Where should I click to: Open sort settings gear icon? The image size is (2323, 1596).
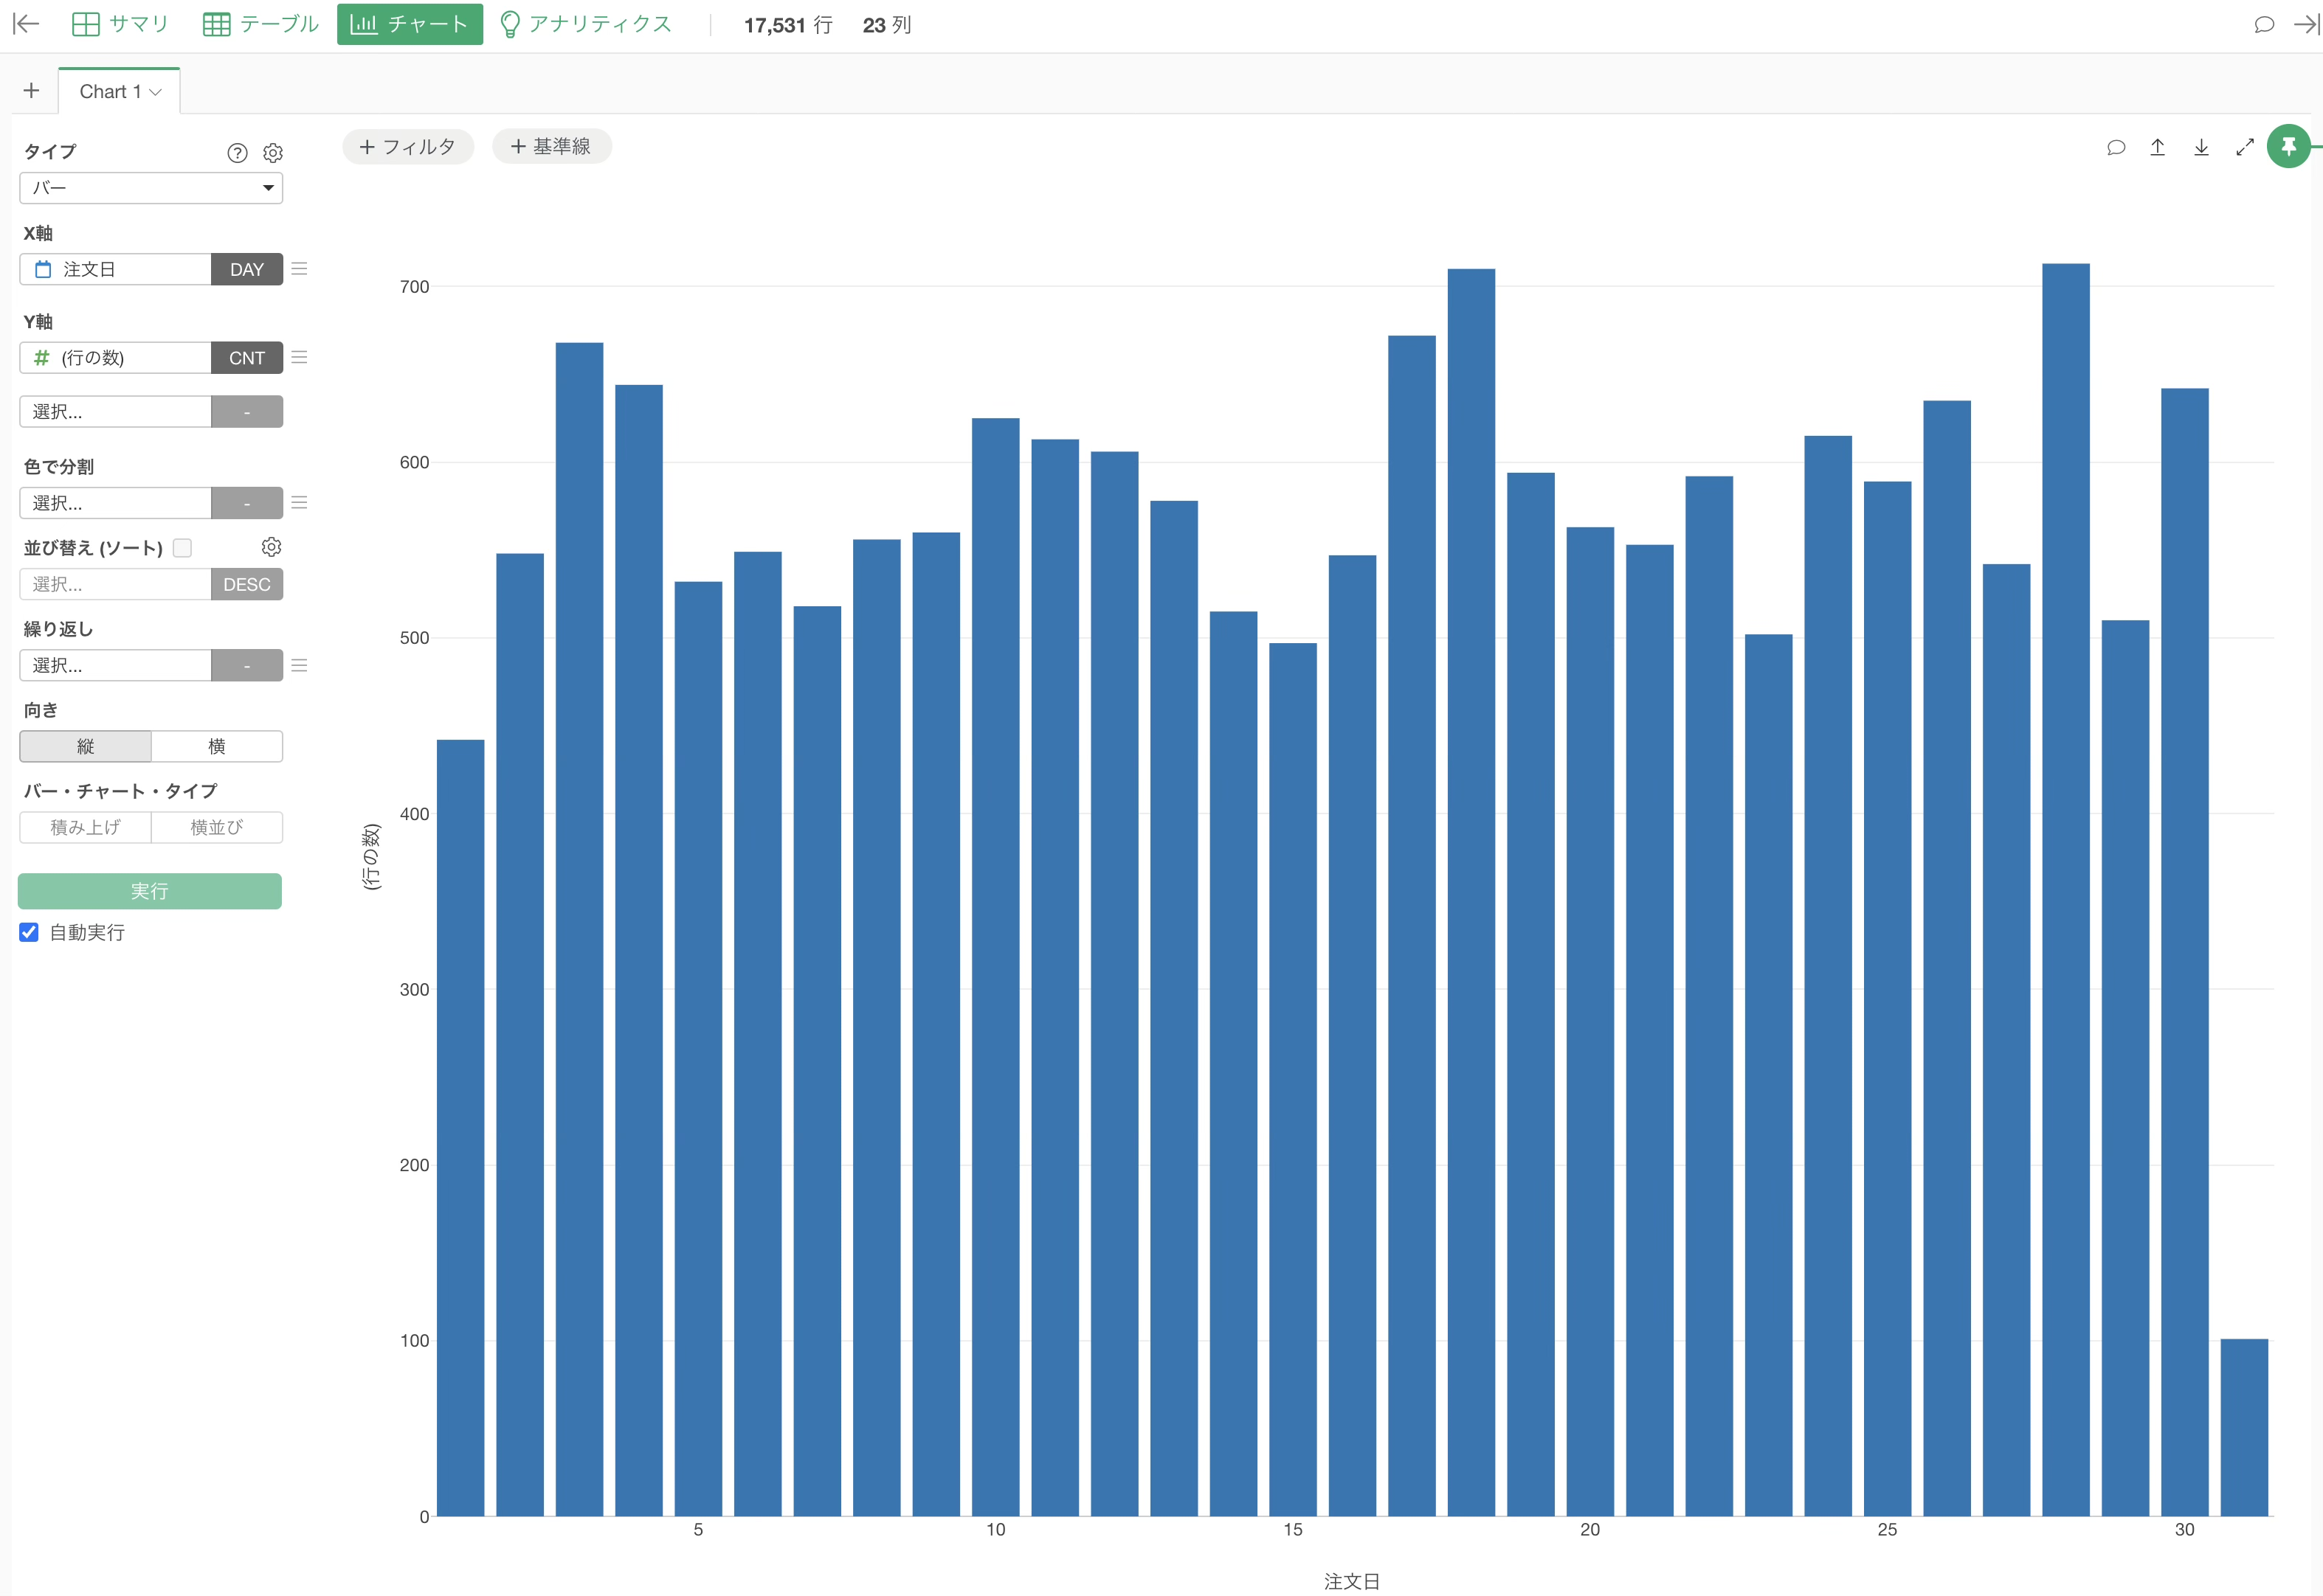(271, 547)
